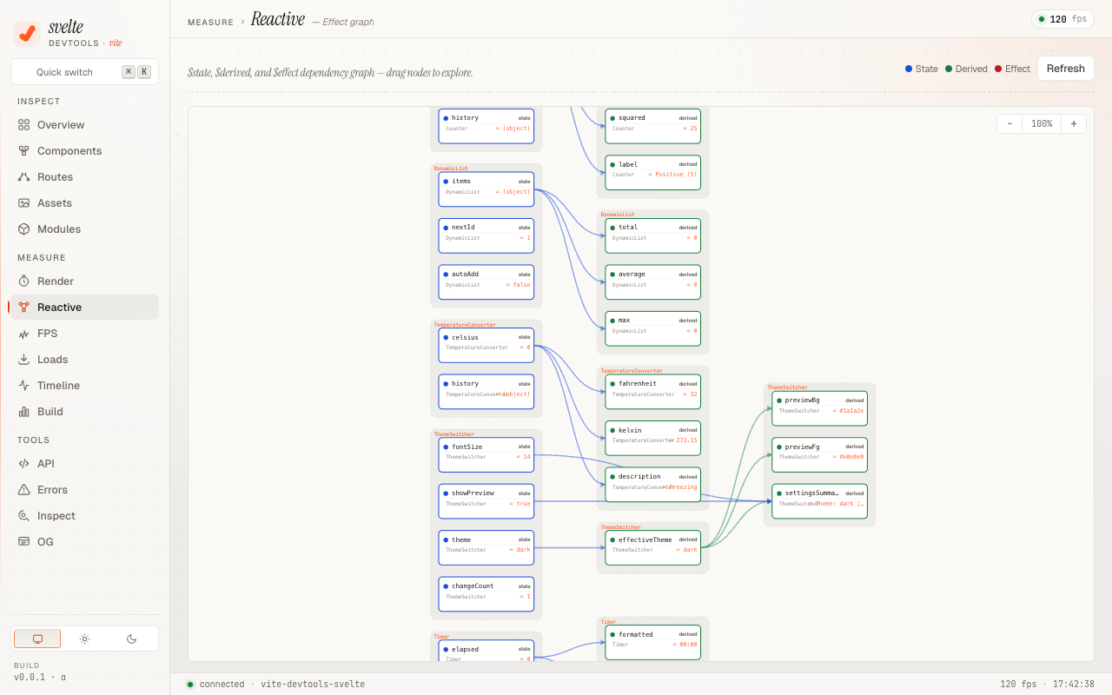Select the showPreview state node
The width and height of the screenshot is (1112, 695).
point(486,501)
